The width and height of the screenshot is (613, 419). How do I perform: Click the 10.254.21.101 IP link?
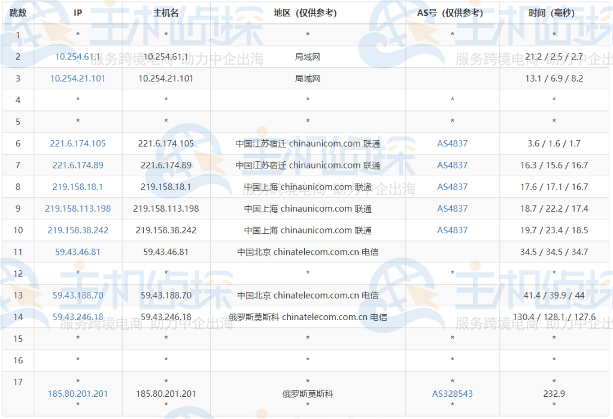coord(77,78)
